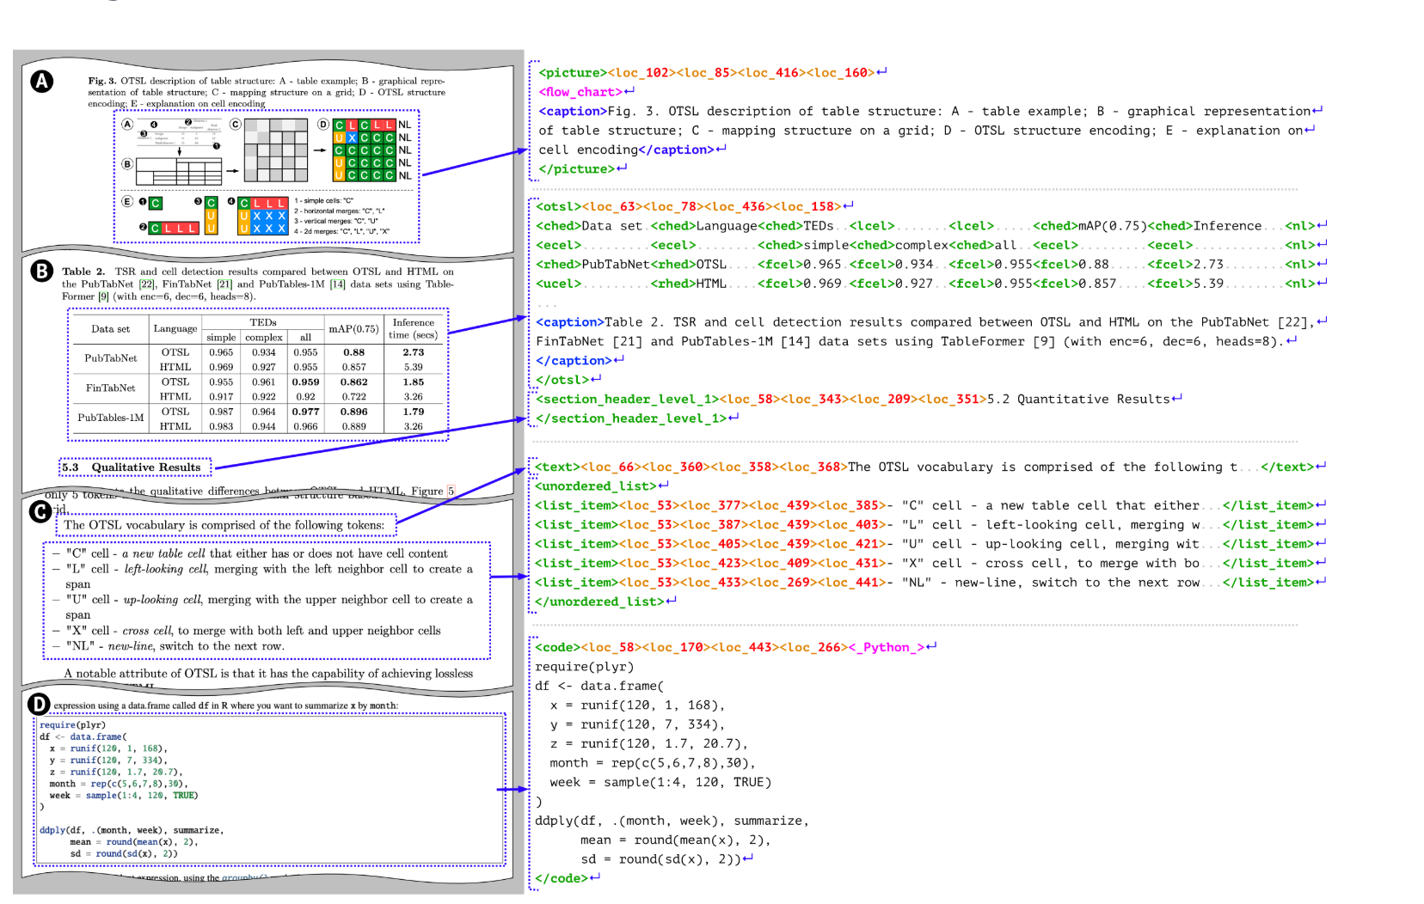The width and height of the screenshot is (1424, 904).
Task: Click the "Table 2." caption label on the page
Action: point(83,272)
